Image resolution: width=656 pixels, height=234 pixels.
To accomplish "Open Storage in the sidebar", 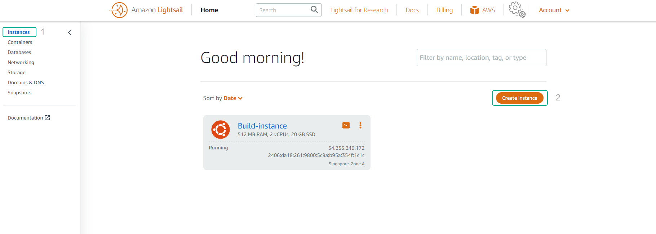I will coord(17,72).
